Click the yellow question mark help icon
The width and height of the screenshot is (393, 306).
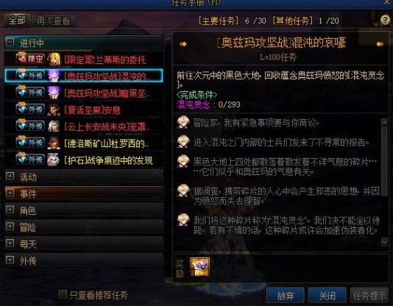click(x=385, y=20)
